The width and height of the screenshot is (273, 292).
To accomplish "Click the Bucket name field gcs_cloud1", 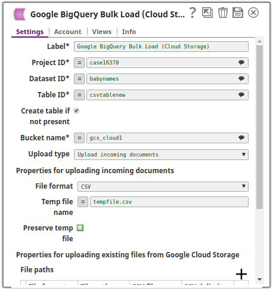I will point(167,138).
